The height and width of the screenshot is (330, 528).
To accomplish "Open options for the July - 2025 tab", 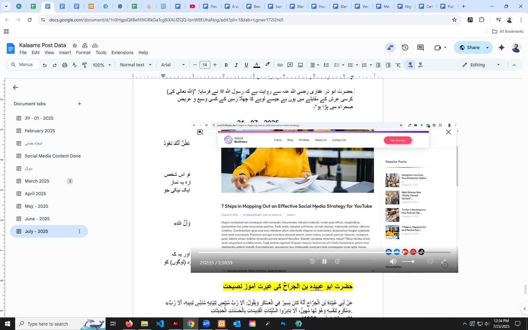I will (x=80, y=231).
